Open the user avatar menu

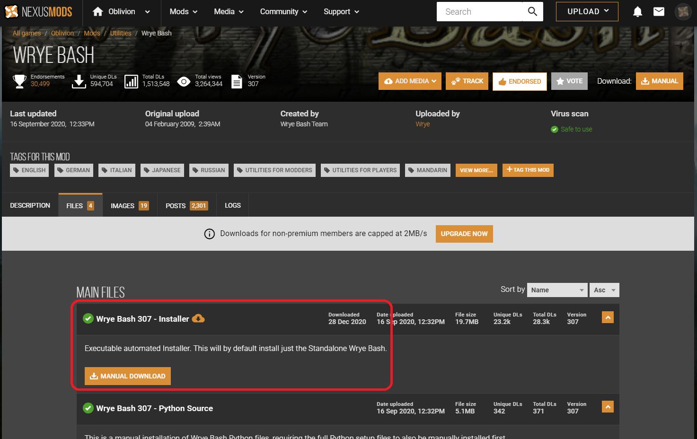tap(683, 11)
